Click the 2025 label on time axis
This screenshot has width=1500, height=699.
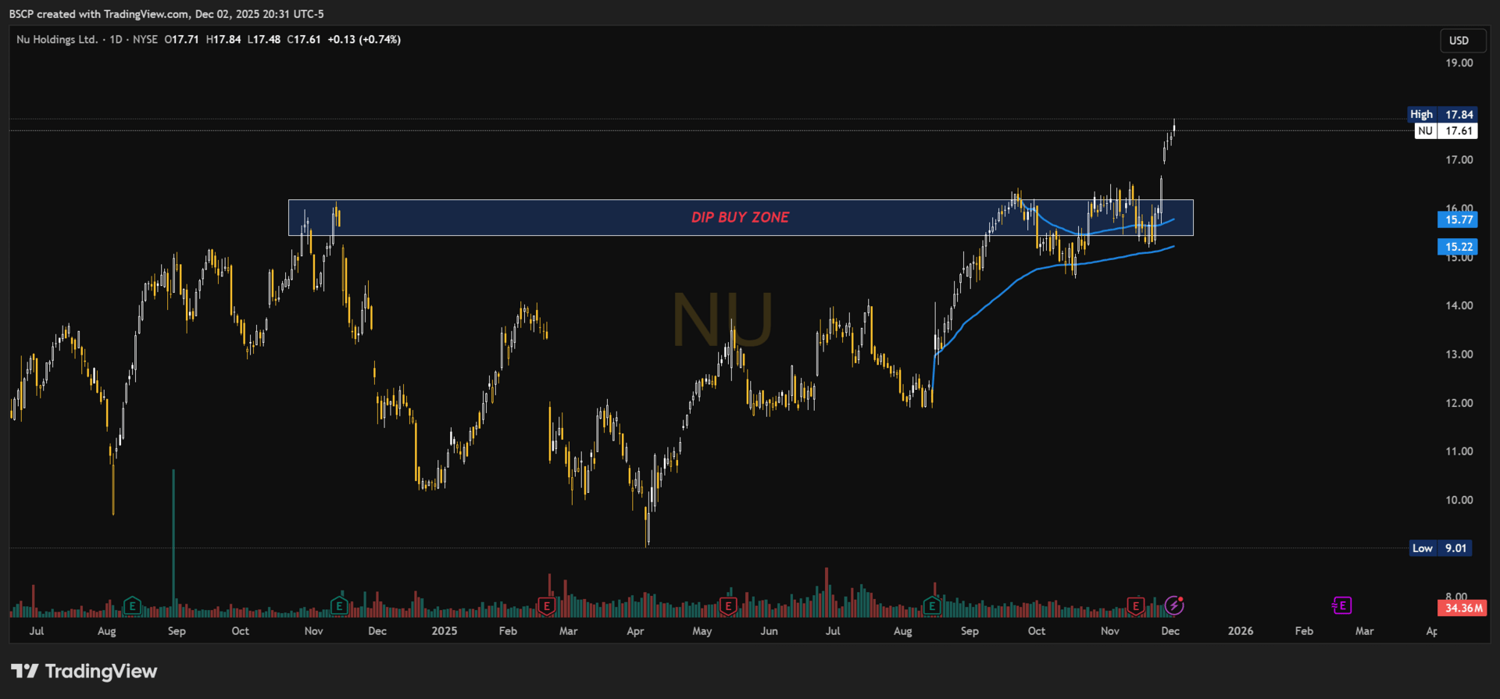[x=445, y=631]
